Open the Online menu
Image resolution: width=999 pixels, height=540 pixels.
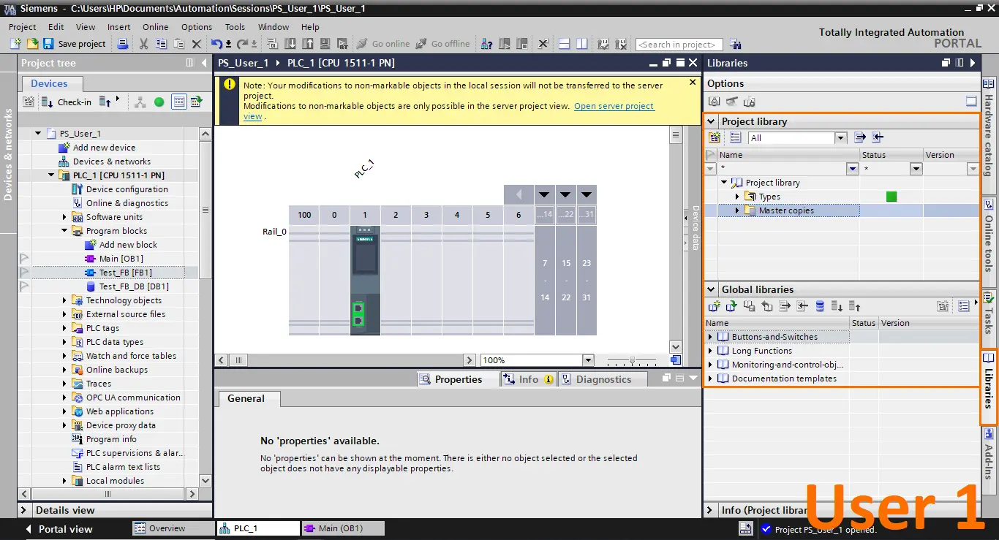[155, 27]
